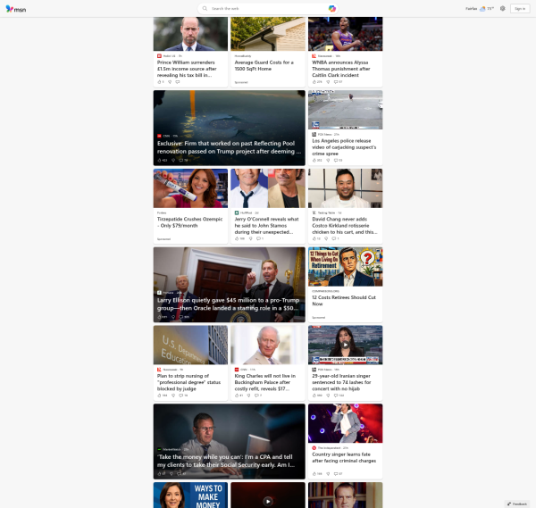Open Plan to strip nursing headline

pos(188,382)
